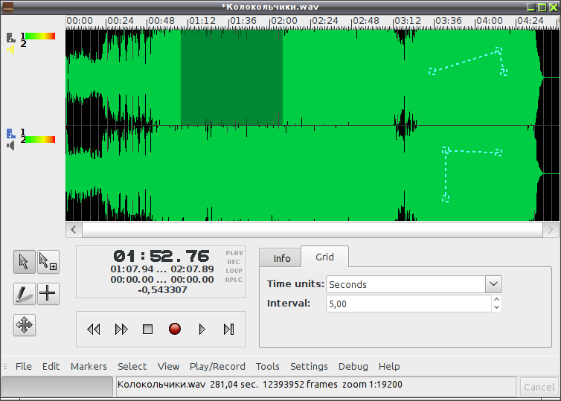Pick the pencil draw tool
This screenshot has width=561, height=401.
[x=25, y=294]
